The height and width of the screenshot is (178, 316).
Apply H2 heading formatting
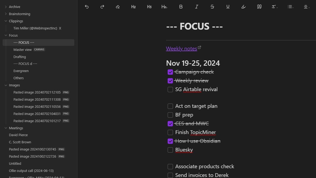[x=134, y=7]
